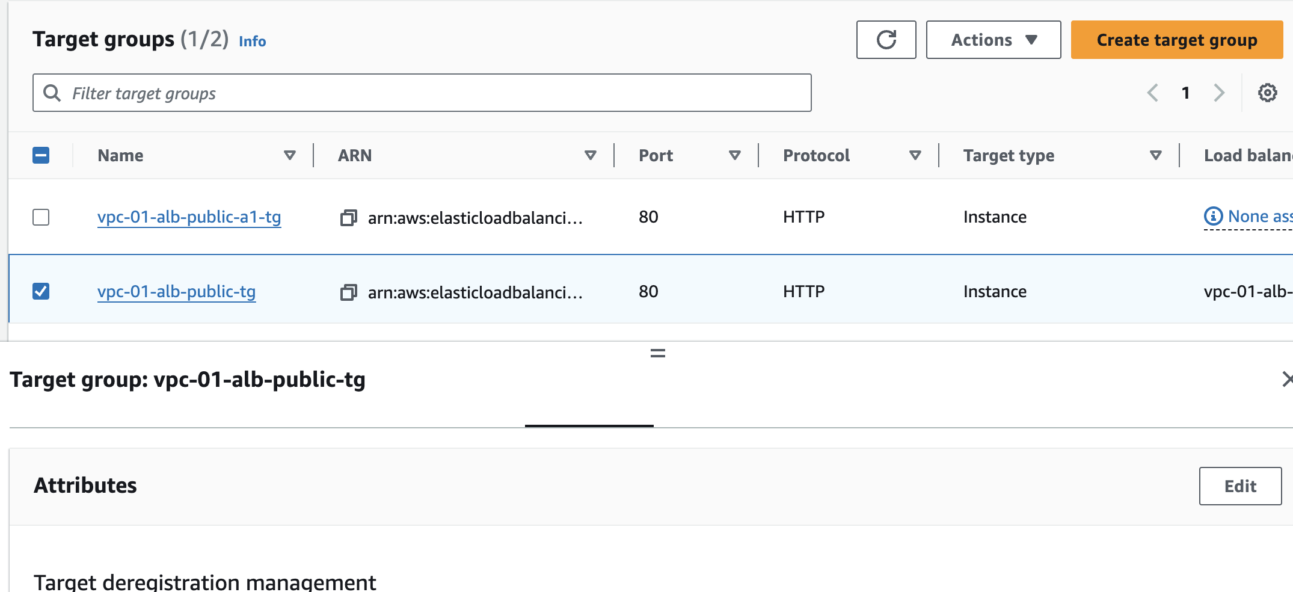The image size is (1293, 592).
Task: Sort by Target type column arrow
Action: pyautogui.click(x=1155, y=155)
